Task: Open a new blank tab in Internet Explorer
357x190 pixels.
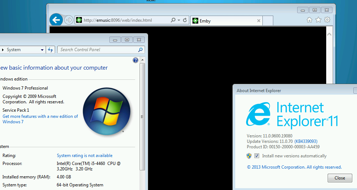Action: click(x=268, y=21)
